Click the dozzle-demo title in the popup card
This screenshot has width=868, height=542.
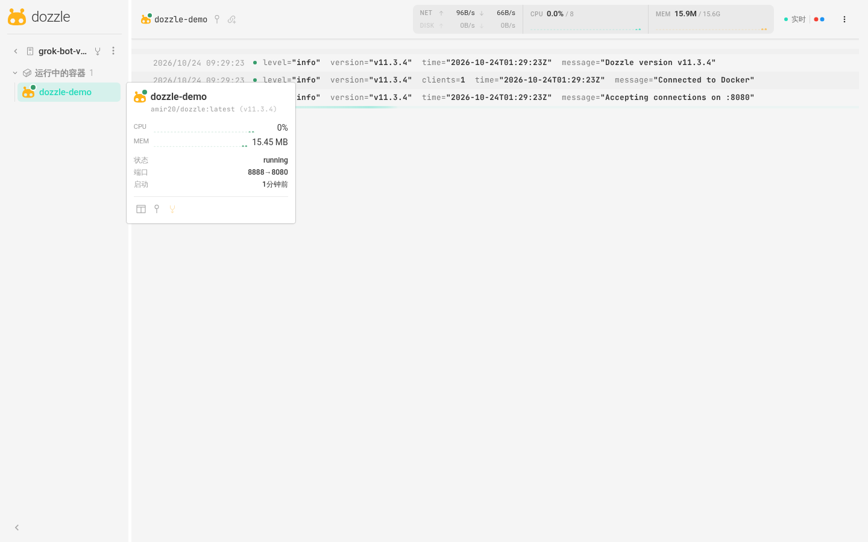(178, 96)
